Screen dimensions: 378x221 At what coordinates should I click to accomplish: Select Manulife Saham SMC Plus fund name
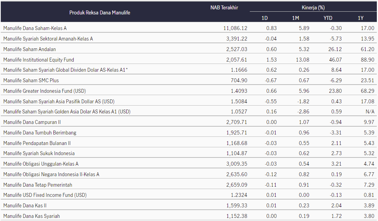click(31, 81)
